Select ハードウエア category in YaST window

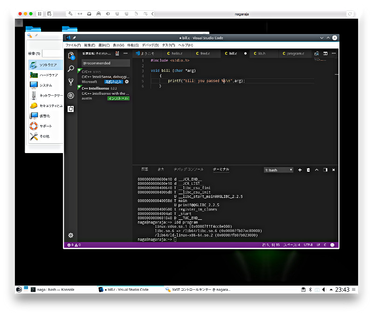[x=46, y=75]
